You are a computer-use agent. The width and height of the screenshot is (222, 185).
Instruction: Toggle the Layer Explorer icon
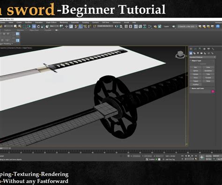pyautogui.click(x=131, y=26)
